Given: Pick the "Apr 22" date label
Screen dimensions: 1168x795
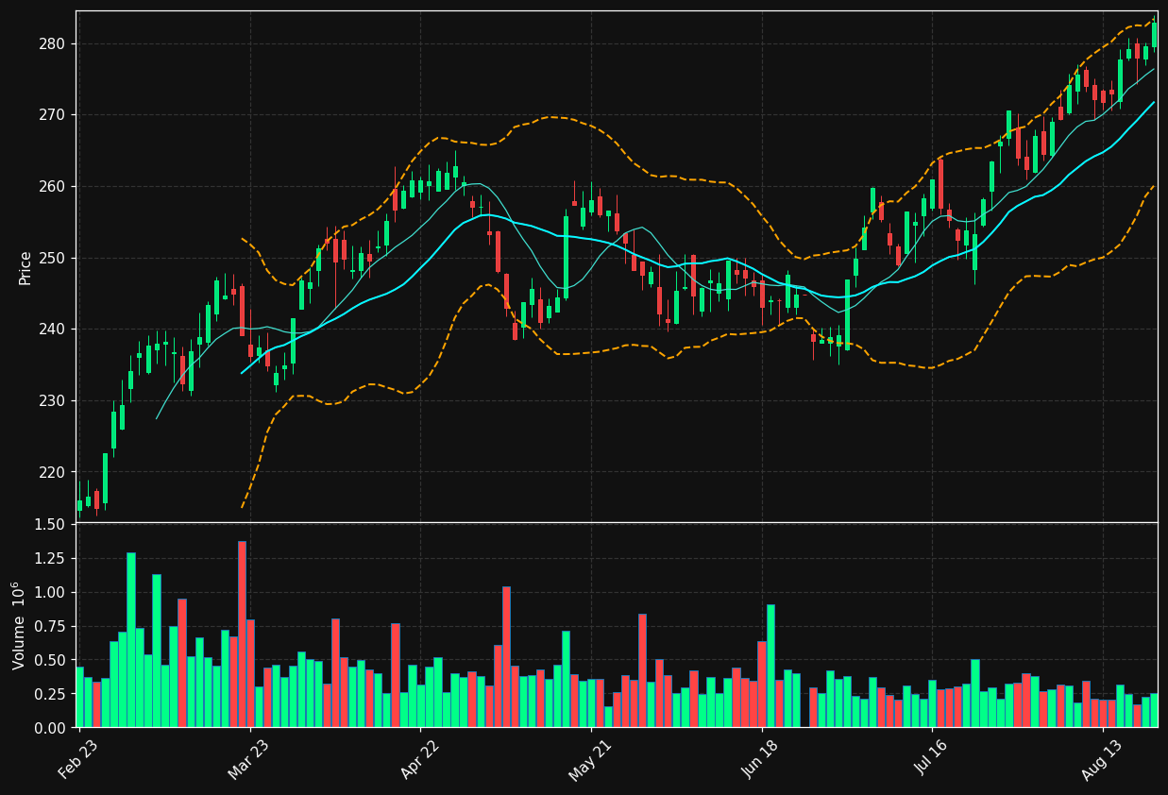Looking at the screenshot, I should 419,759.
